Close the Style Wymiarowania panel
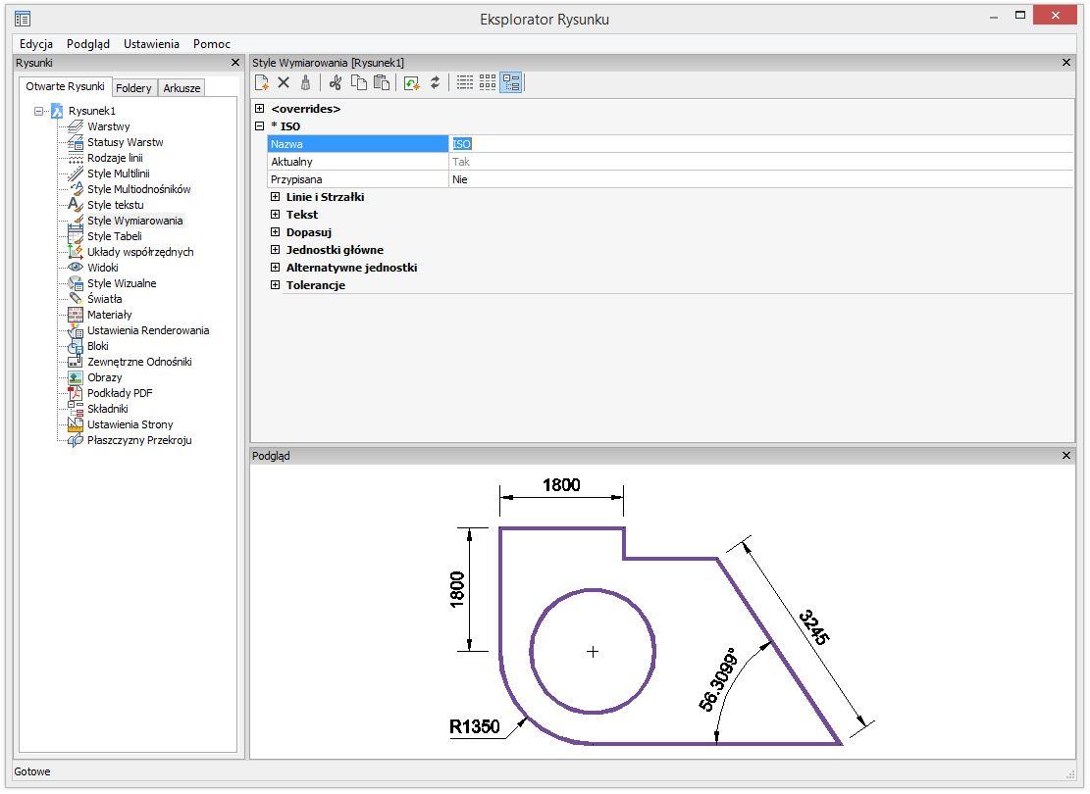This screenshot has width=1090, height=794. pos(1066,63)
